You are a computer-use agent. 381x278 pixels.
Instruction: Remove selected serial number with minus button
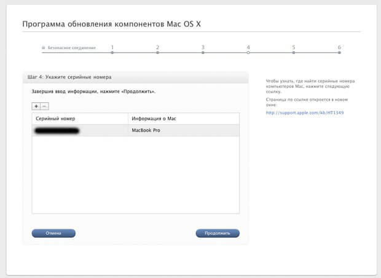44,106
